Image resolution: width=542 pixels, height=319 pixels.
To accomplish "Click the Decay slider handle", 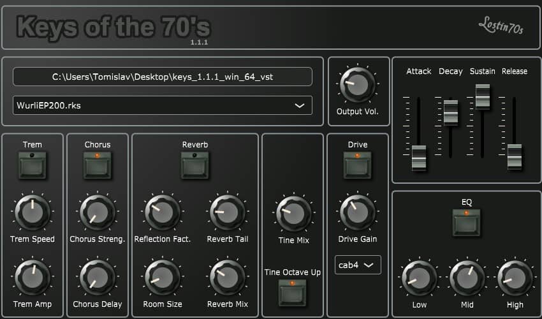I will click(x=451, y=112).
